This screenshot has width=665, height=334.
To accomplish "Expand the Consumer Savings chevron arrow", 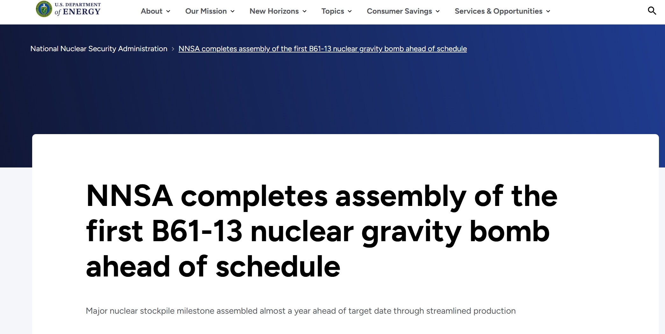I will coord(438,11).
